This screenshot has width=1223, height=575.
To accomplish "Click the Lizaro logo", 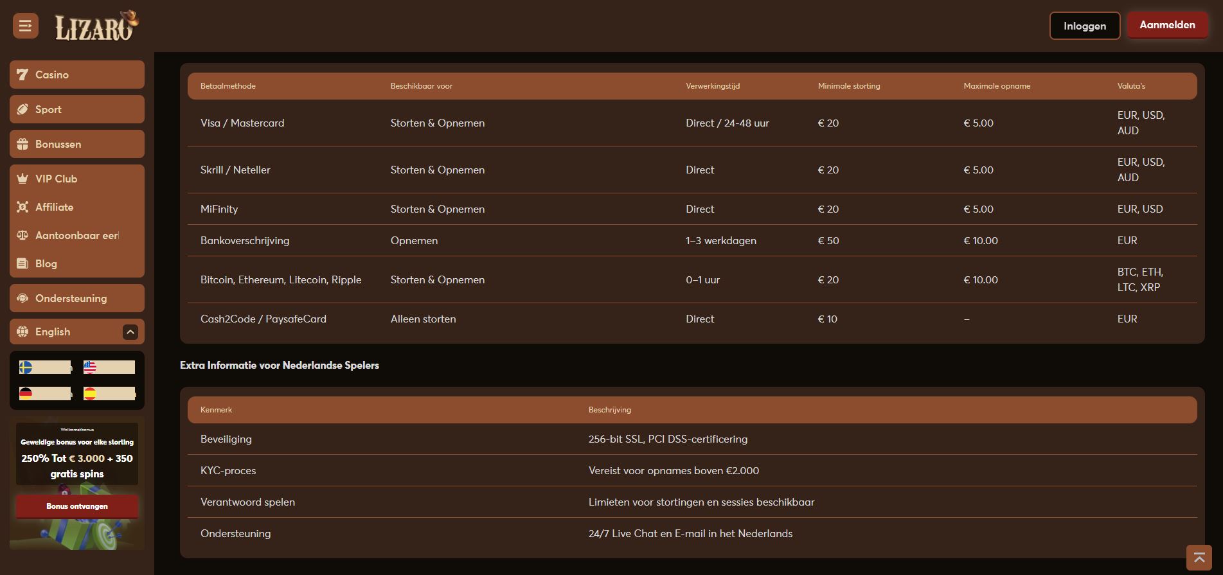I will pos(96,26).
